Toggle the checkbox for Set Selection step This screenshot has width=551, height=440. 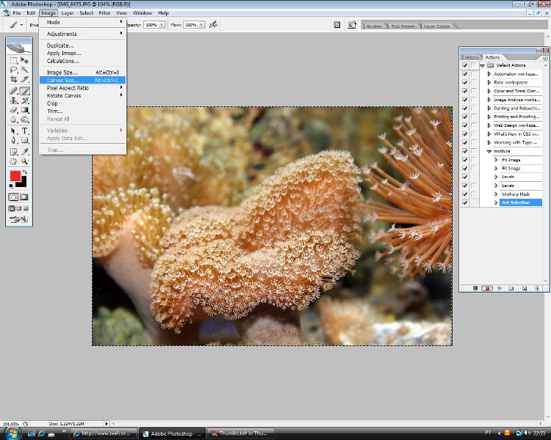tap(464, 202)
